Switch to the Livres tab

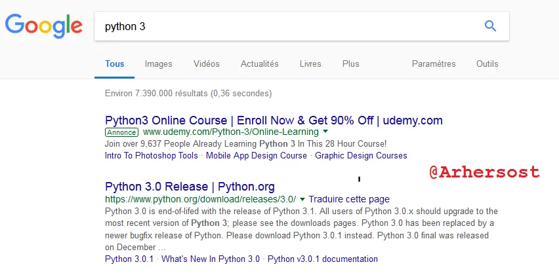[310, 64]
